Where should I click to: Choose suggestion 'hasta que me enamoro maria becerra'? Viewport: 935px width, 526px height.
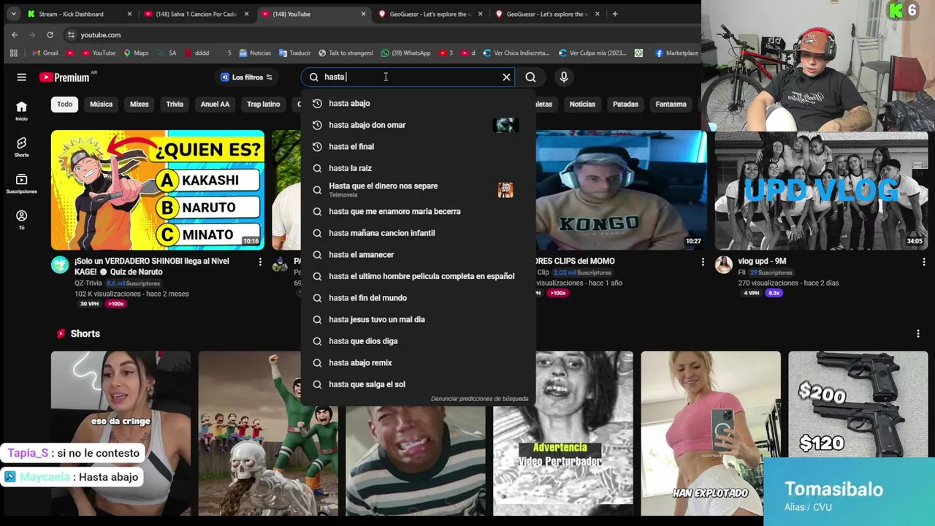pyautogui.click(x=417, y=211)
